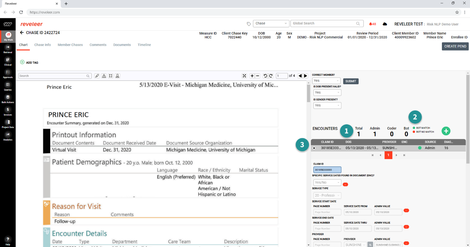The image size is (470, 247).
Task: Go to next document page
Action: pos(306,76)
